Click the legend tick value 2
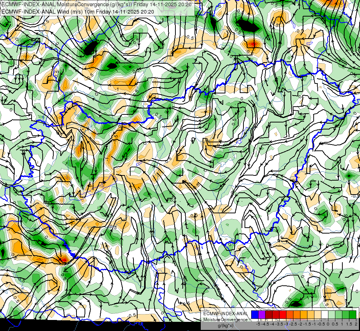Viewport: 360px width, 331px height. point(356,324)
